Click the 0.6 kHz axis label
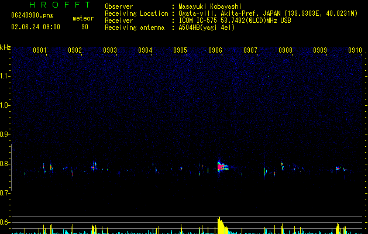368x234 pixels. tap(5, 222)
